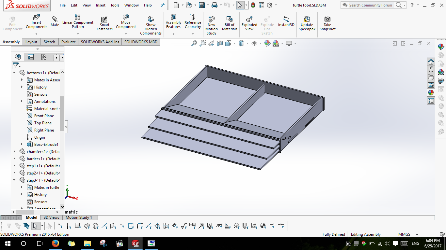Expand the chamfer<1> component node
446x250 pixels.
[14, 151]
